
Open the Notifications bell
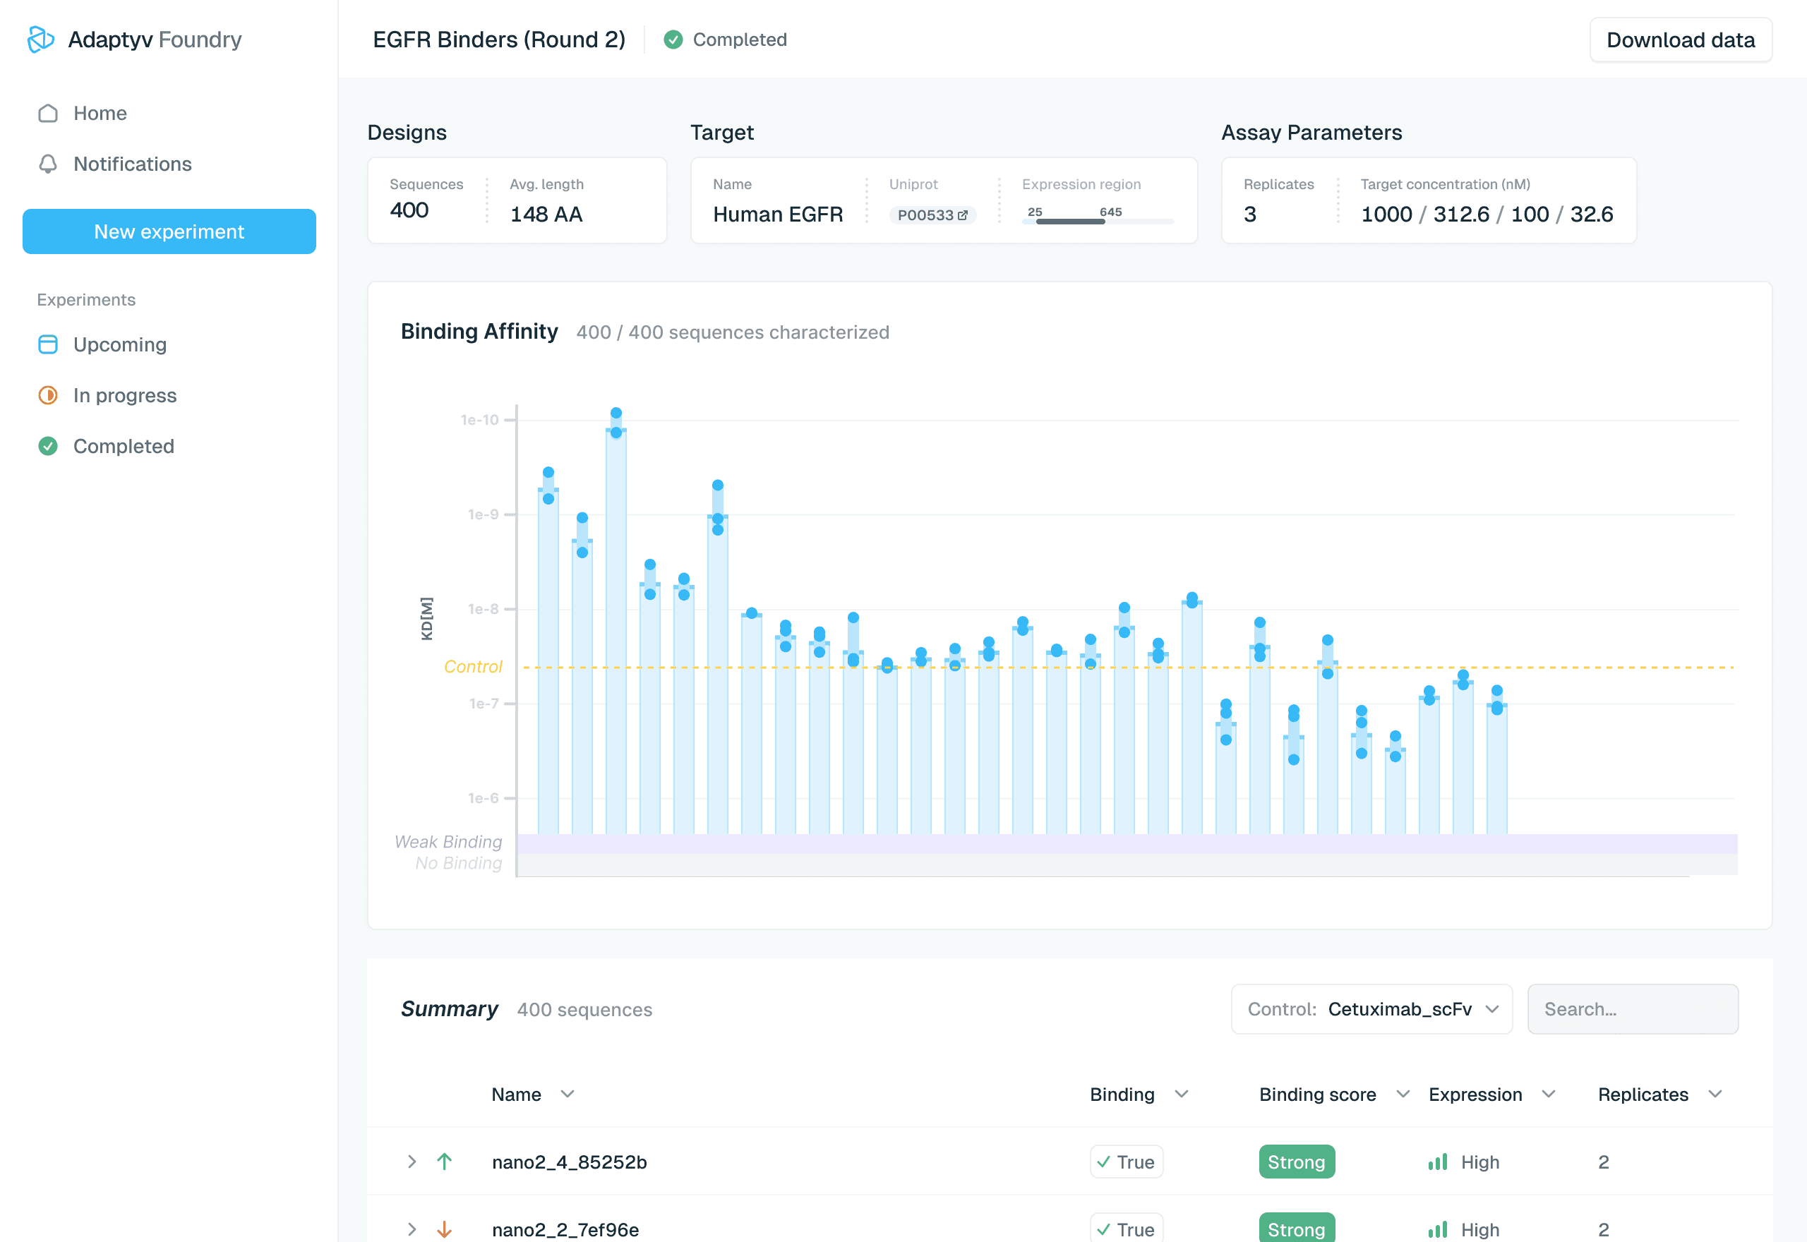point(132,164)
